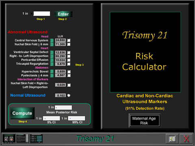Click the green bar beside Central Nervous System
Viewport: 195px width, 146px height.
tap(52, 40)
